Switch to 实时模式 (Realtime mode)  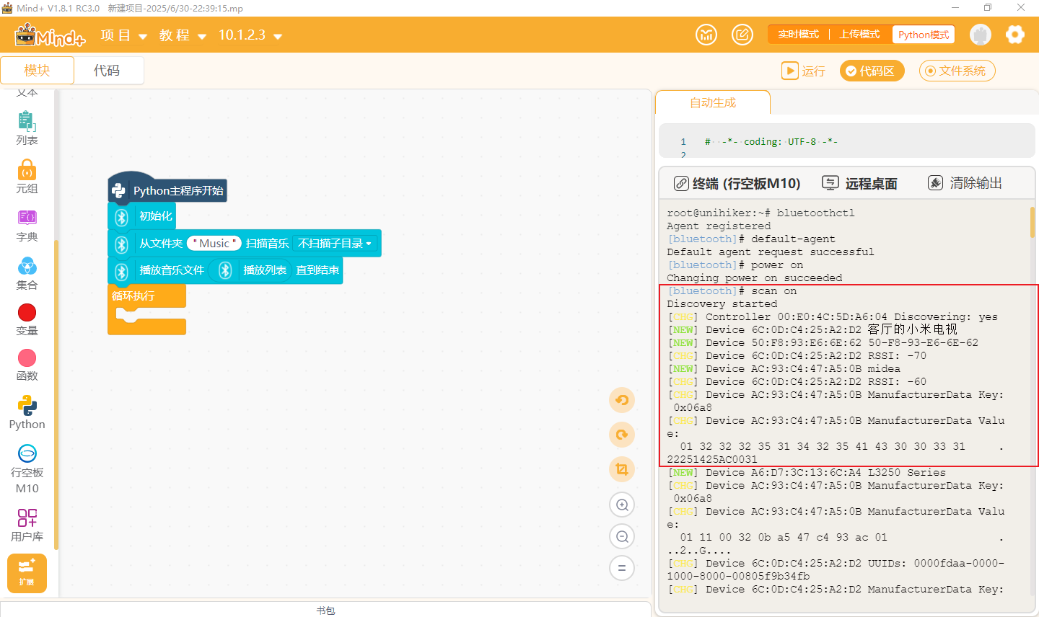798,35
